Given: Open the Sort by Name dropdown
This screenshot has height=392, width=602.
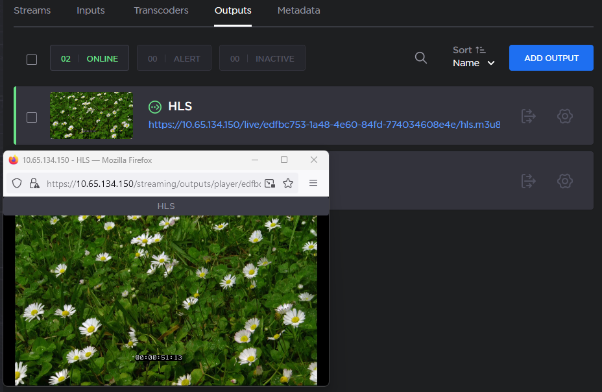Looking at the screenshot, I should [473, 63].
